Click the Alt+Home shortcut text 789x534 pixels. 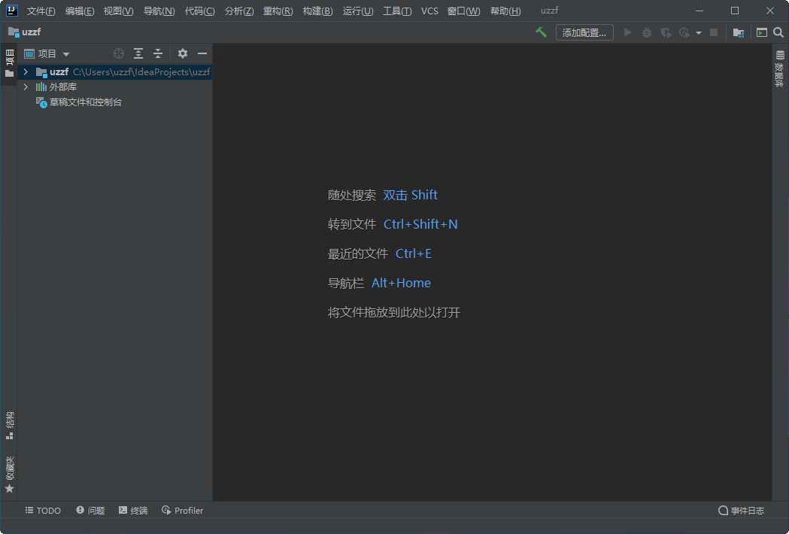[401, 283]
